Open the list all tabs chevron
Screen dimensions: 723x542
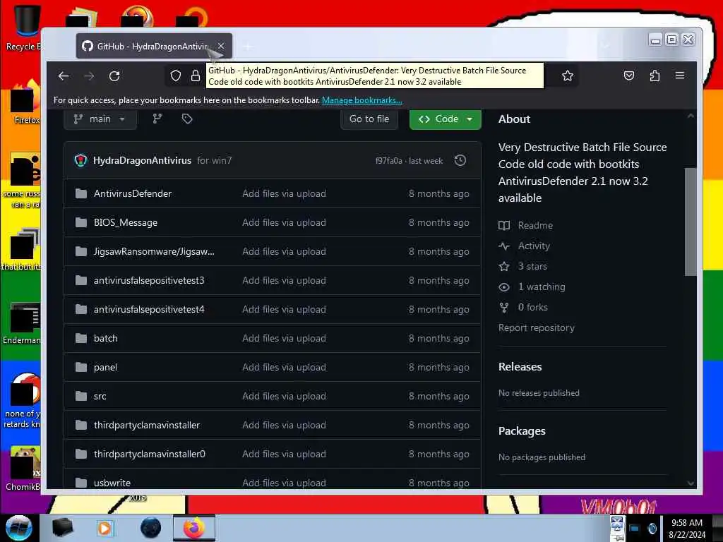605,46
